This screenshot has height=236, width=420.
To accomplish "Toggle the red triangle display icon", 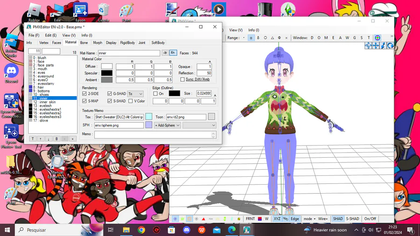I will tap(203, 219).
